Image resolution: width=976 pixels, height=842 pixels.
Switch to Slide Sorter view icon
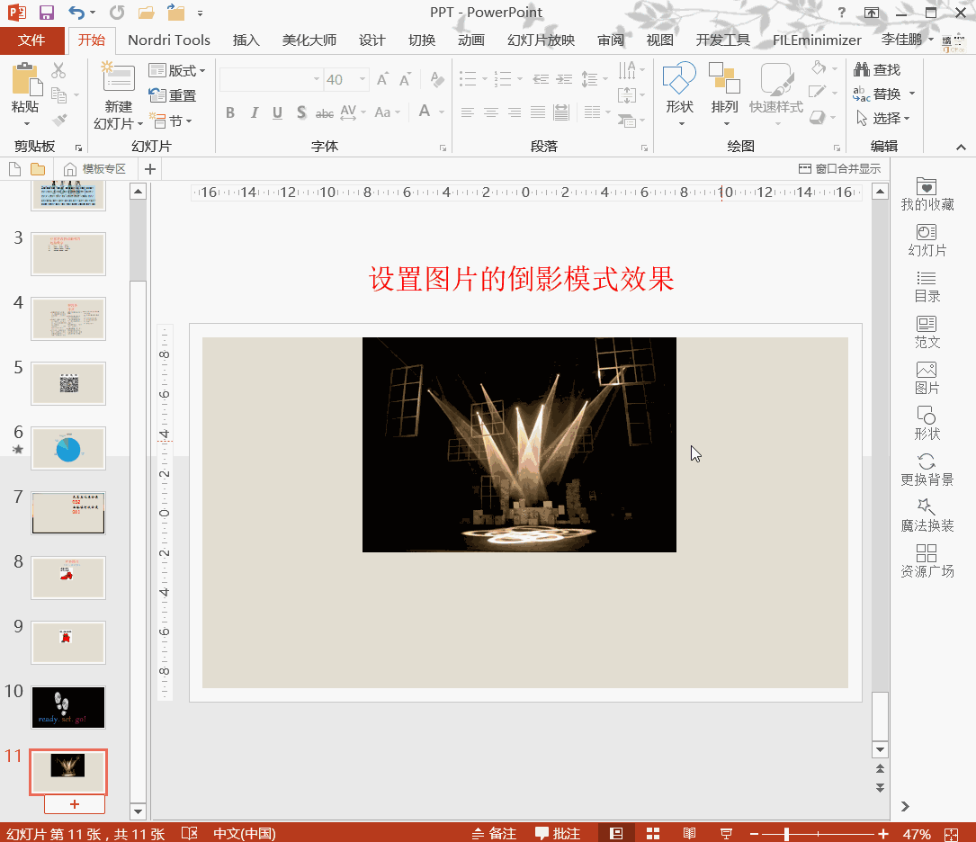tap(653, 833)
